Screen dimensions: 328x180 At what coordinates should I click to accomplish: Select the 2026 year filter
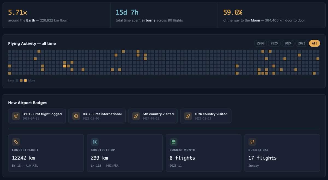(x=260, y=43)
